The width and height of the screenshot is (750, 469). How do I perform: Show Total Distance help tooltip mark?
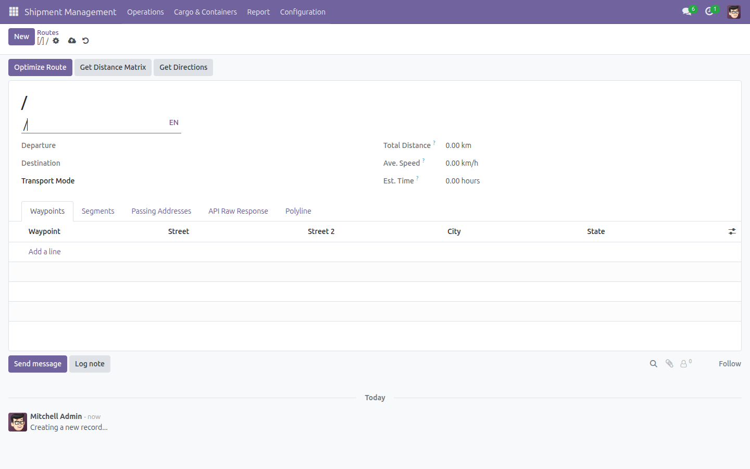(434, 142)
